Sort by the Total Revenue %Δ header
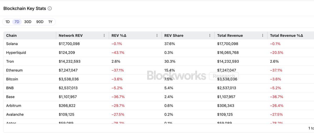 click(x=287, y=36)
